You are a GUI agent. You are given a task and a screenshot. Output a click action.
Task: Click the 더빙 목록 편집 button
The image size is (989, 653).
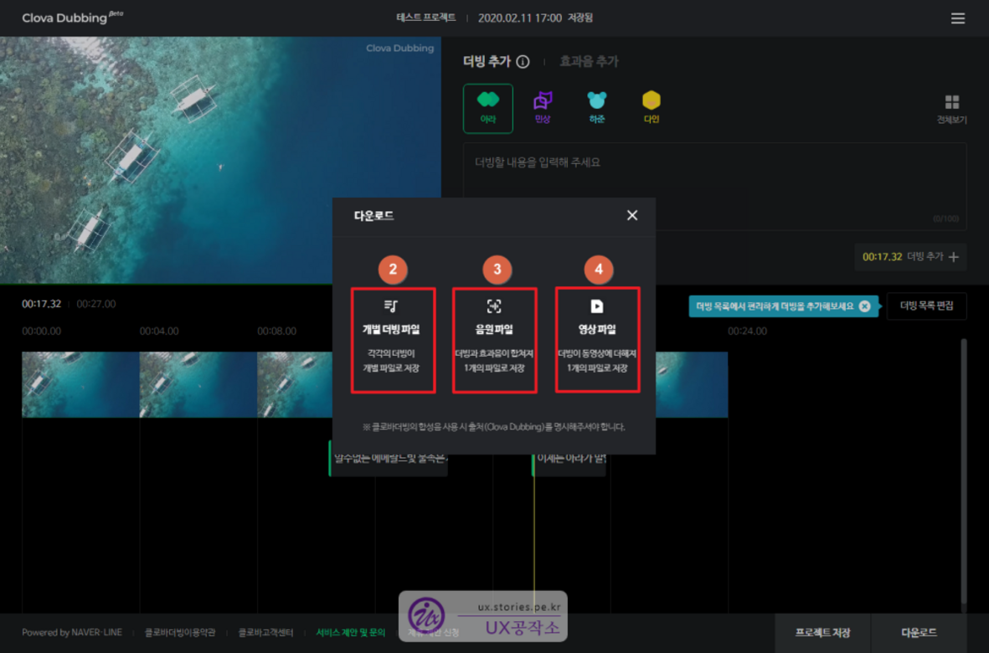926,306
